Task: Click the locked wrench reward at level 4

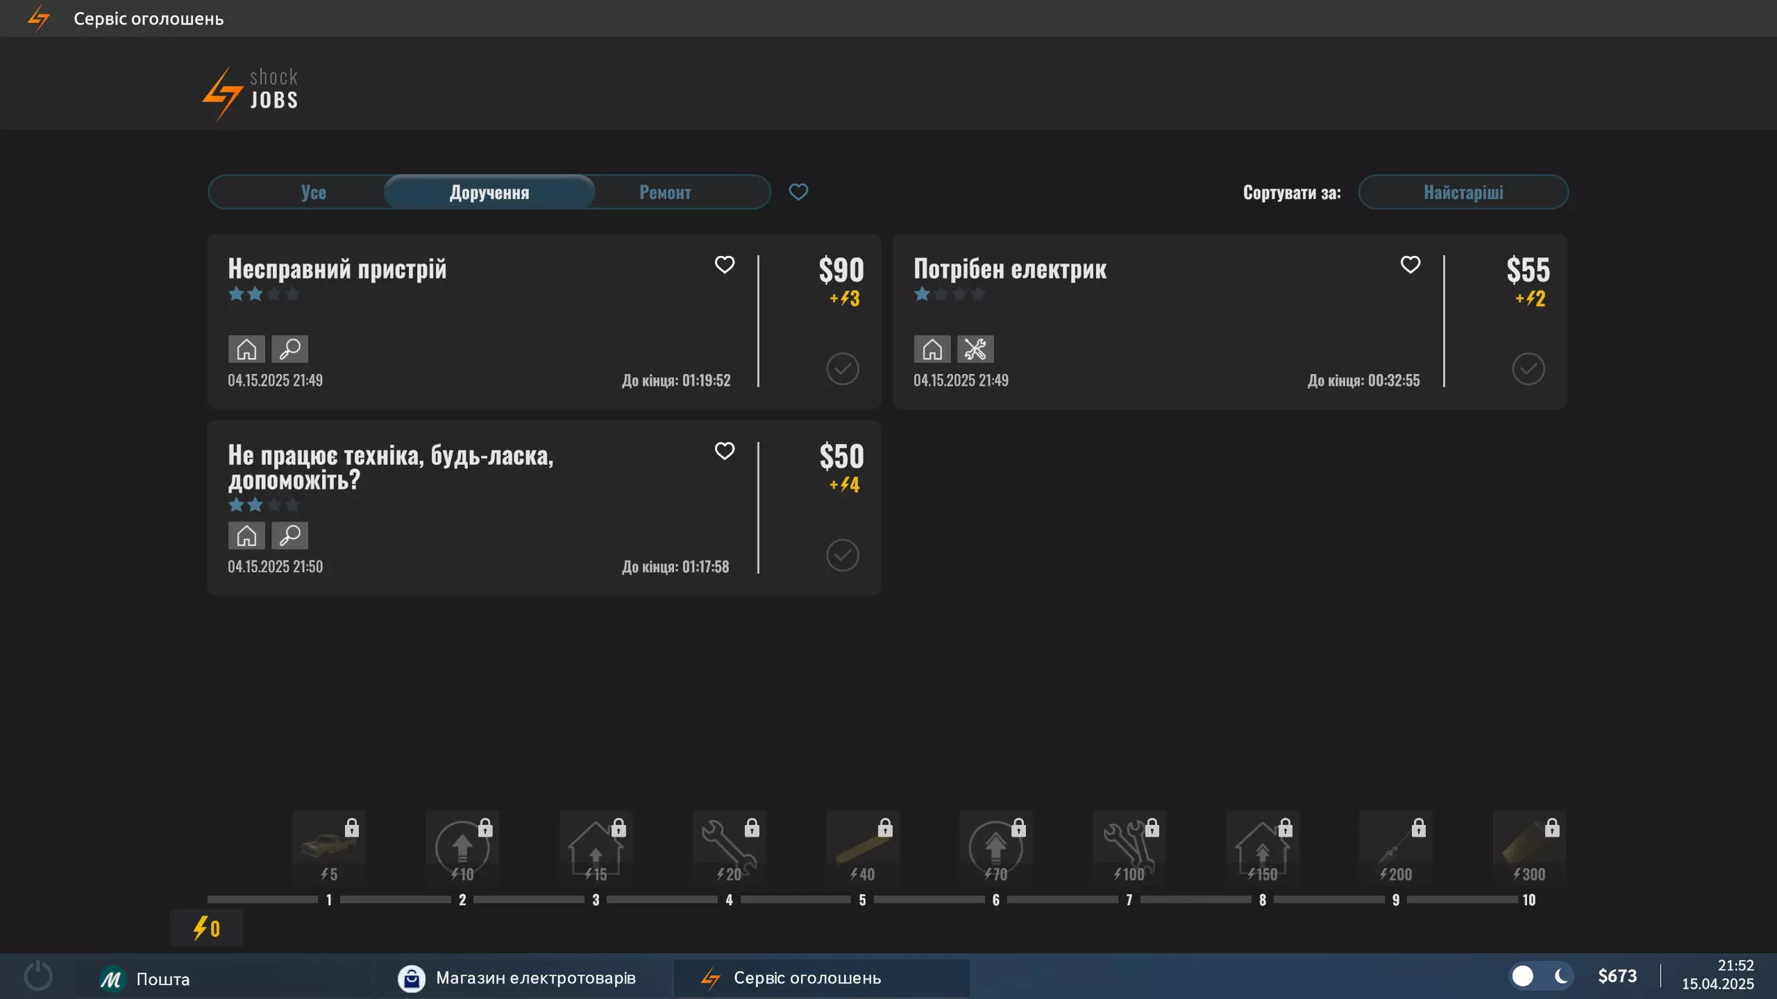Action: tap(729, 846)
